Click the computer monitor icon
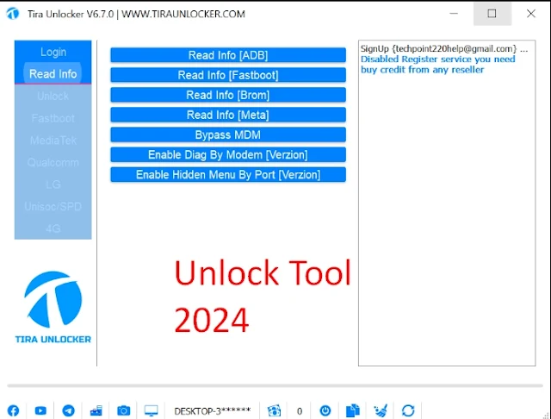The width and height of the screenshot is (551, 419). tap(152, 410)
